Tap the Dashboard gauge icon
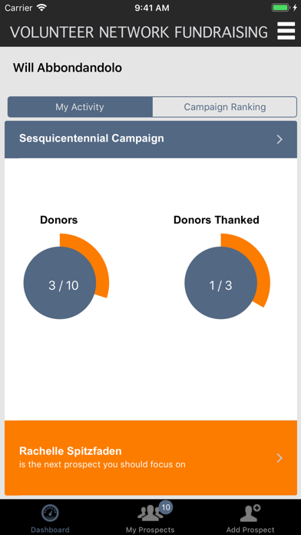The image size is (301, 535). 50,513
